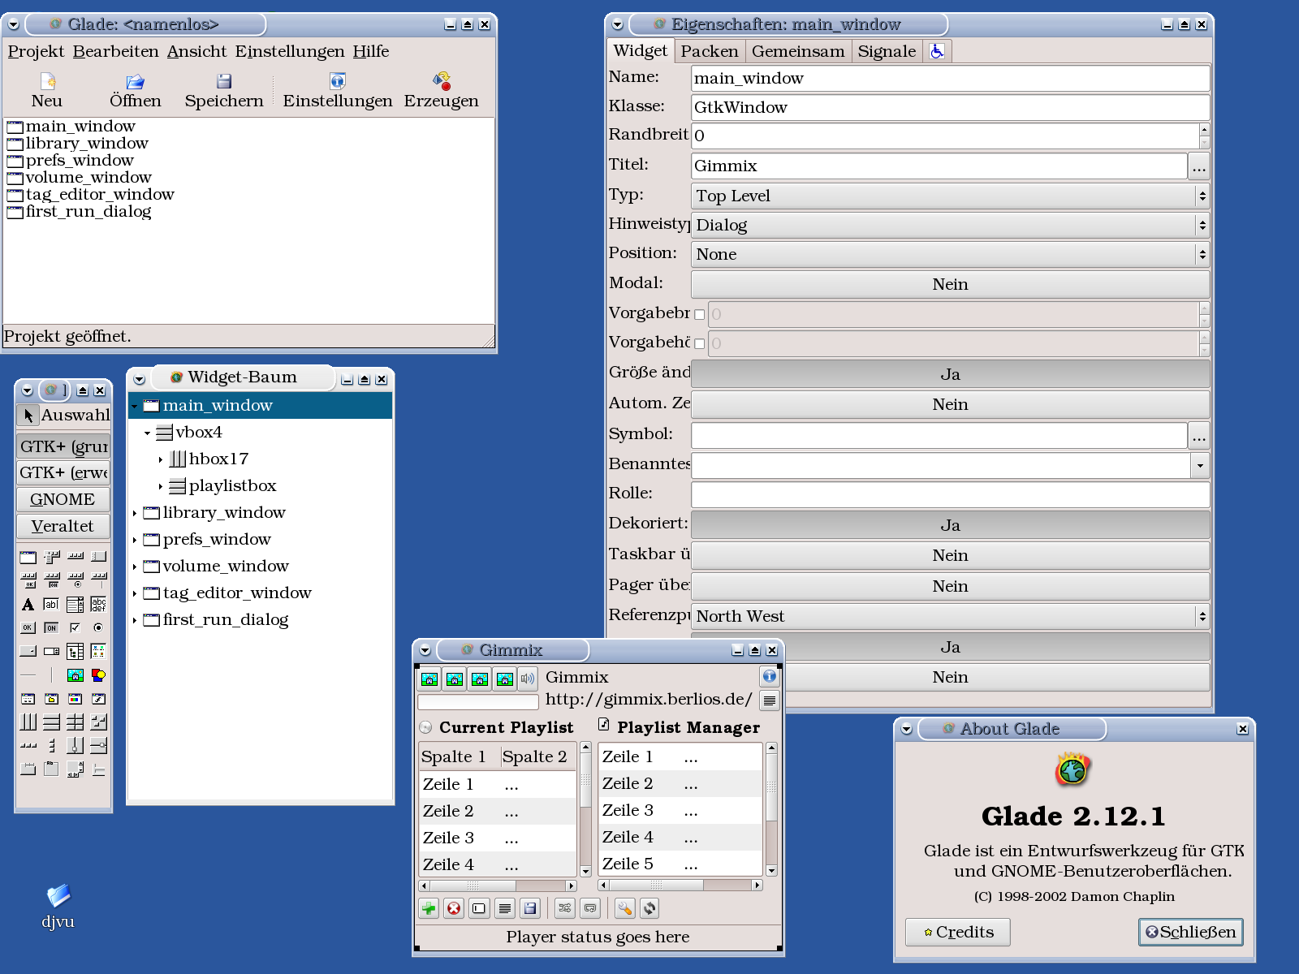Screen dimensions: 1299x974
Task: Open Credits in About Glade
Action: tap(958, 932)
